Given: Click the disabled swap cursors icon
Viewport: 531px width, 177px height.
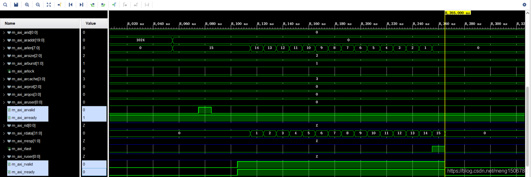Looking at the screenshot, I should coord(147,5).
